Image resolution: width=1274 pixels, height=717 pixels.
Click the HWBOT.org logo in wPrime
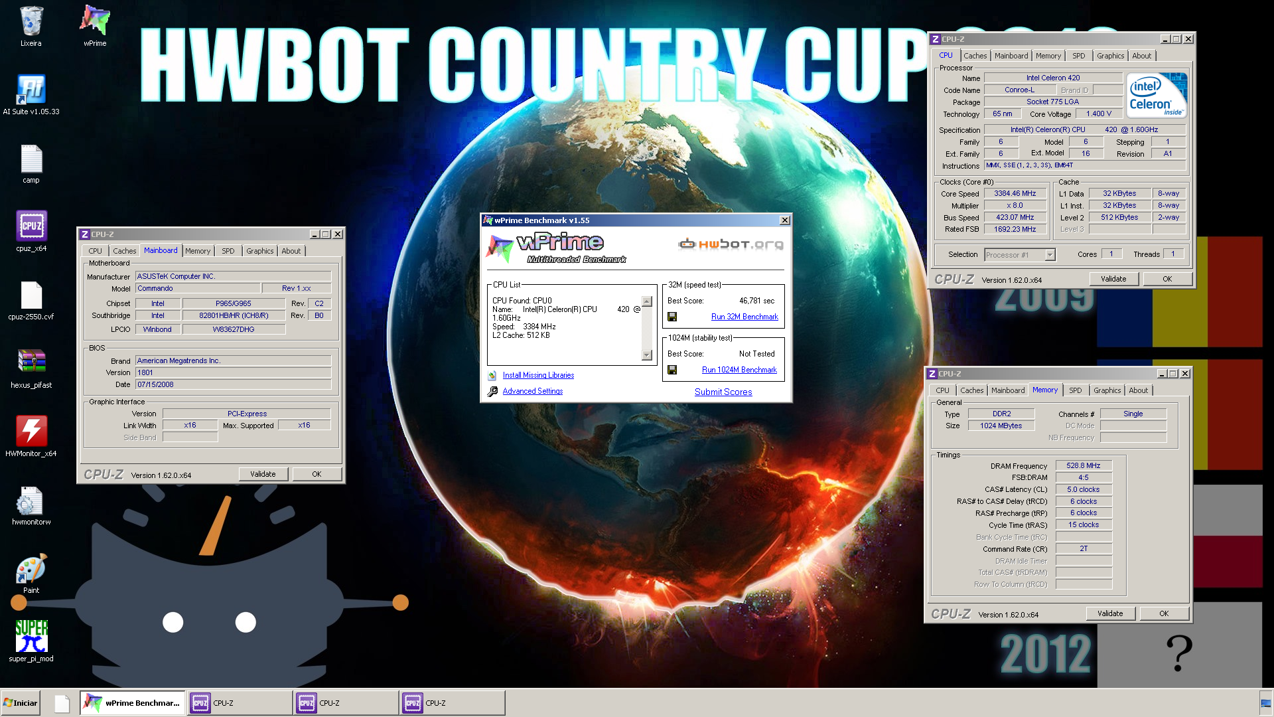731,244
